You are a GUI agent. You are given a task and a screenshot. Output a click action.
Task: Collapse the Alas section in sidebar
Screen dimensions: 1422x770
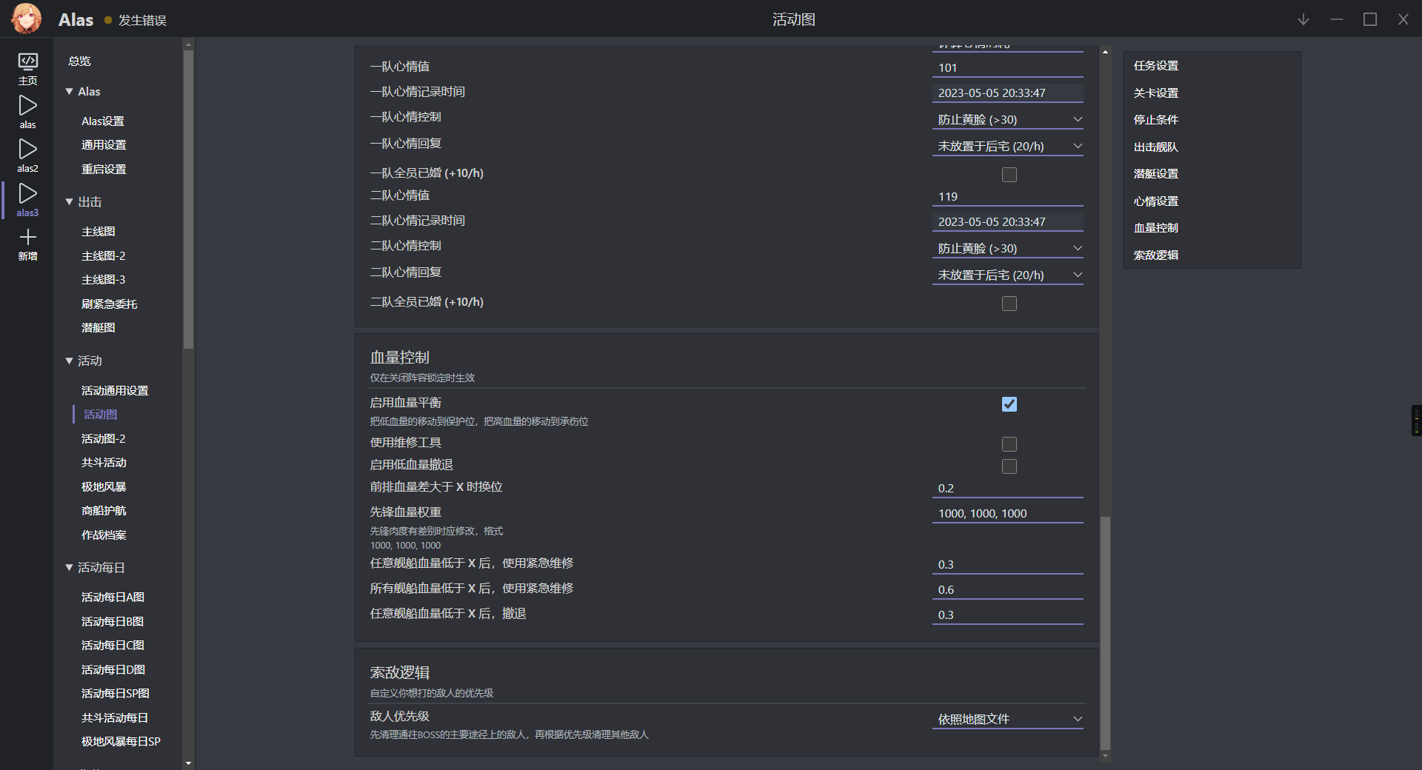70,91
